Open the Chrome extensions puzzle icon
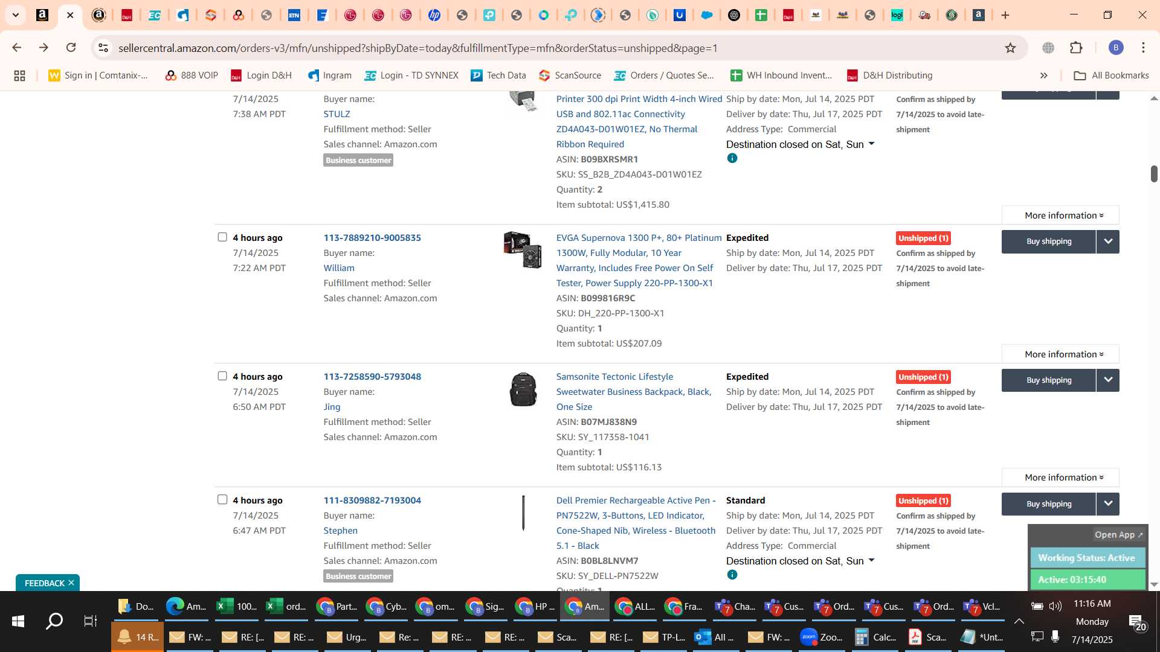Screen dimensions: 1160x652 [1076, 48]
